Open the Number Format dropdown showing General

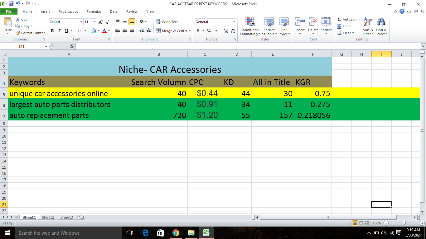pos(215,22)
